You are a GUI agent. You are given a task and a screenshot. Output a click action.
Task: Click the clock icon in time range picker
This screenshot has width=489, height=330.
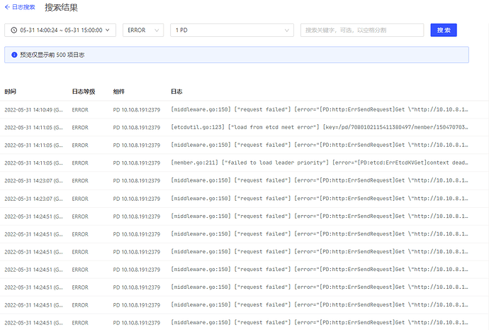[x=14, y=30]
